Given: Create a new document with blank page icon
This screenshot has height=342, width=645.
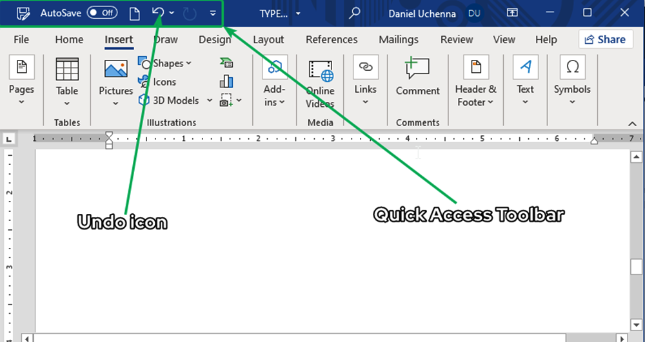Looking at the screenshot, I should coord(134,13).
